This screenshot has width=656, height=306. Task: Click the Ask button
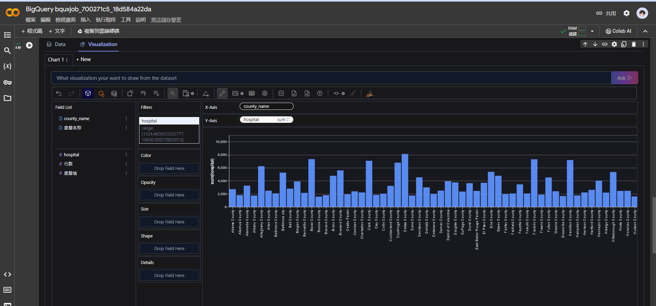[624, 78]
